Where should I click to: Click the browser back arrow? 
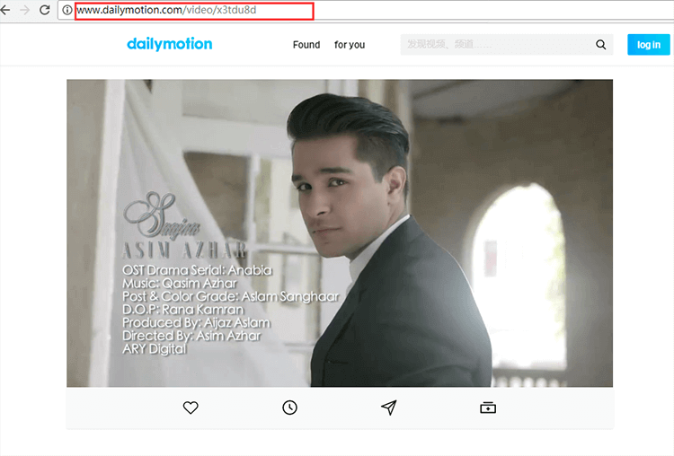tap(5, 10)
